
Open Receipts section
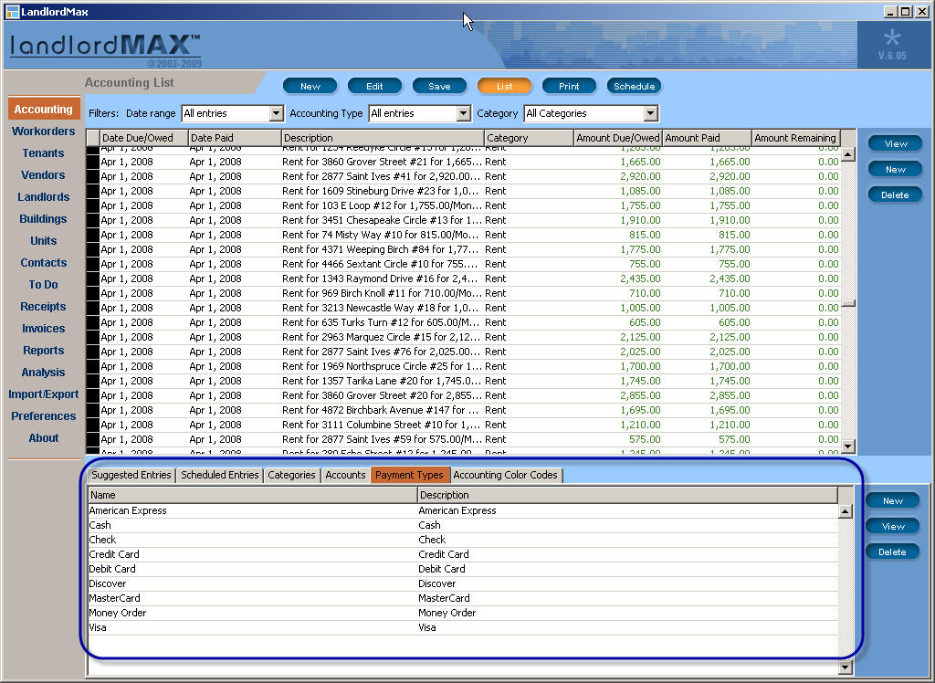coord(44,307)
